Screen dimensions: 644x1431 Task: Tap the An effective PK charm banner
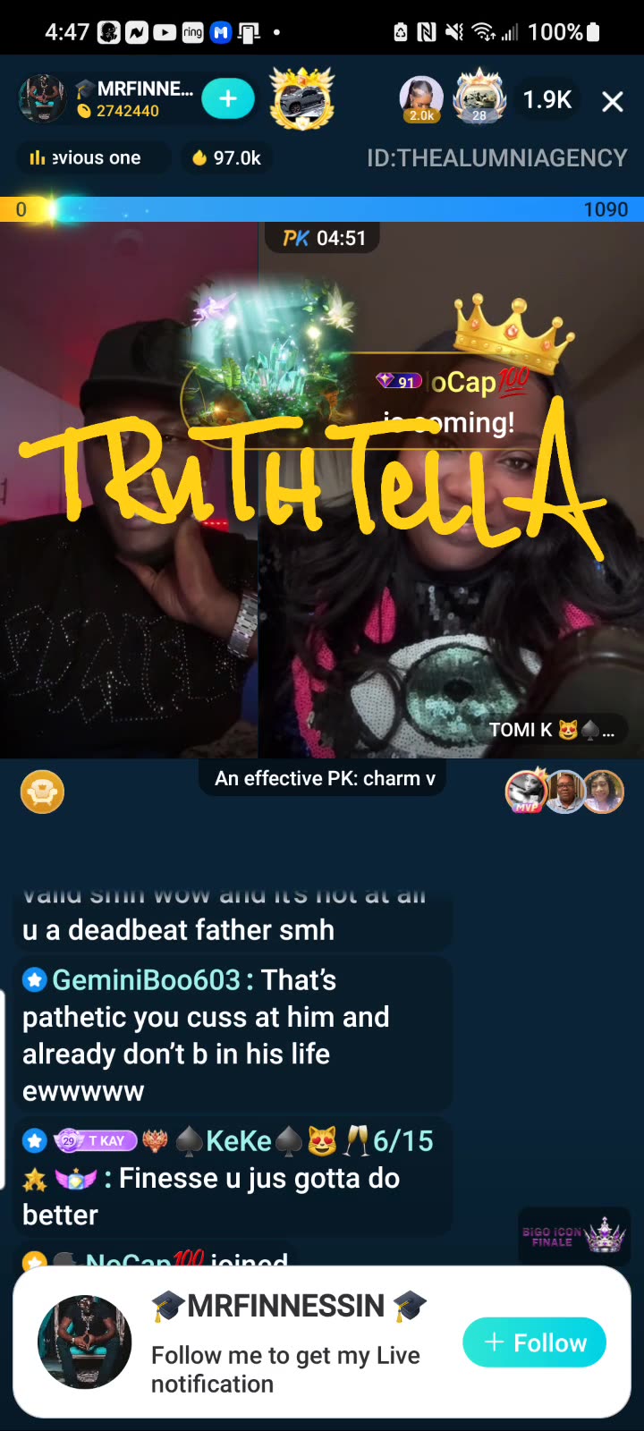[x=322, y=778]
